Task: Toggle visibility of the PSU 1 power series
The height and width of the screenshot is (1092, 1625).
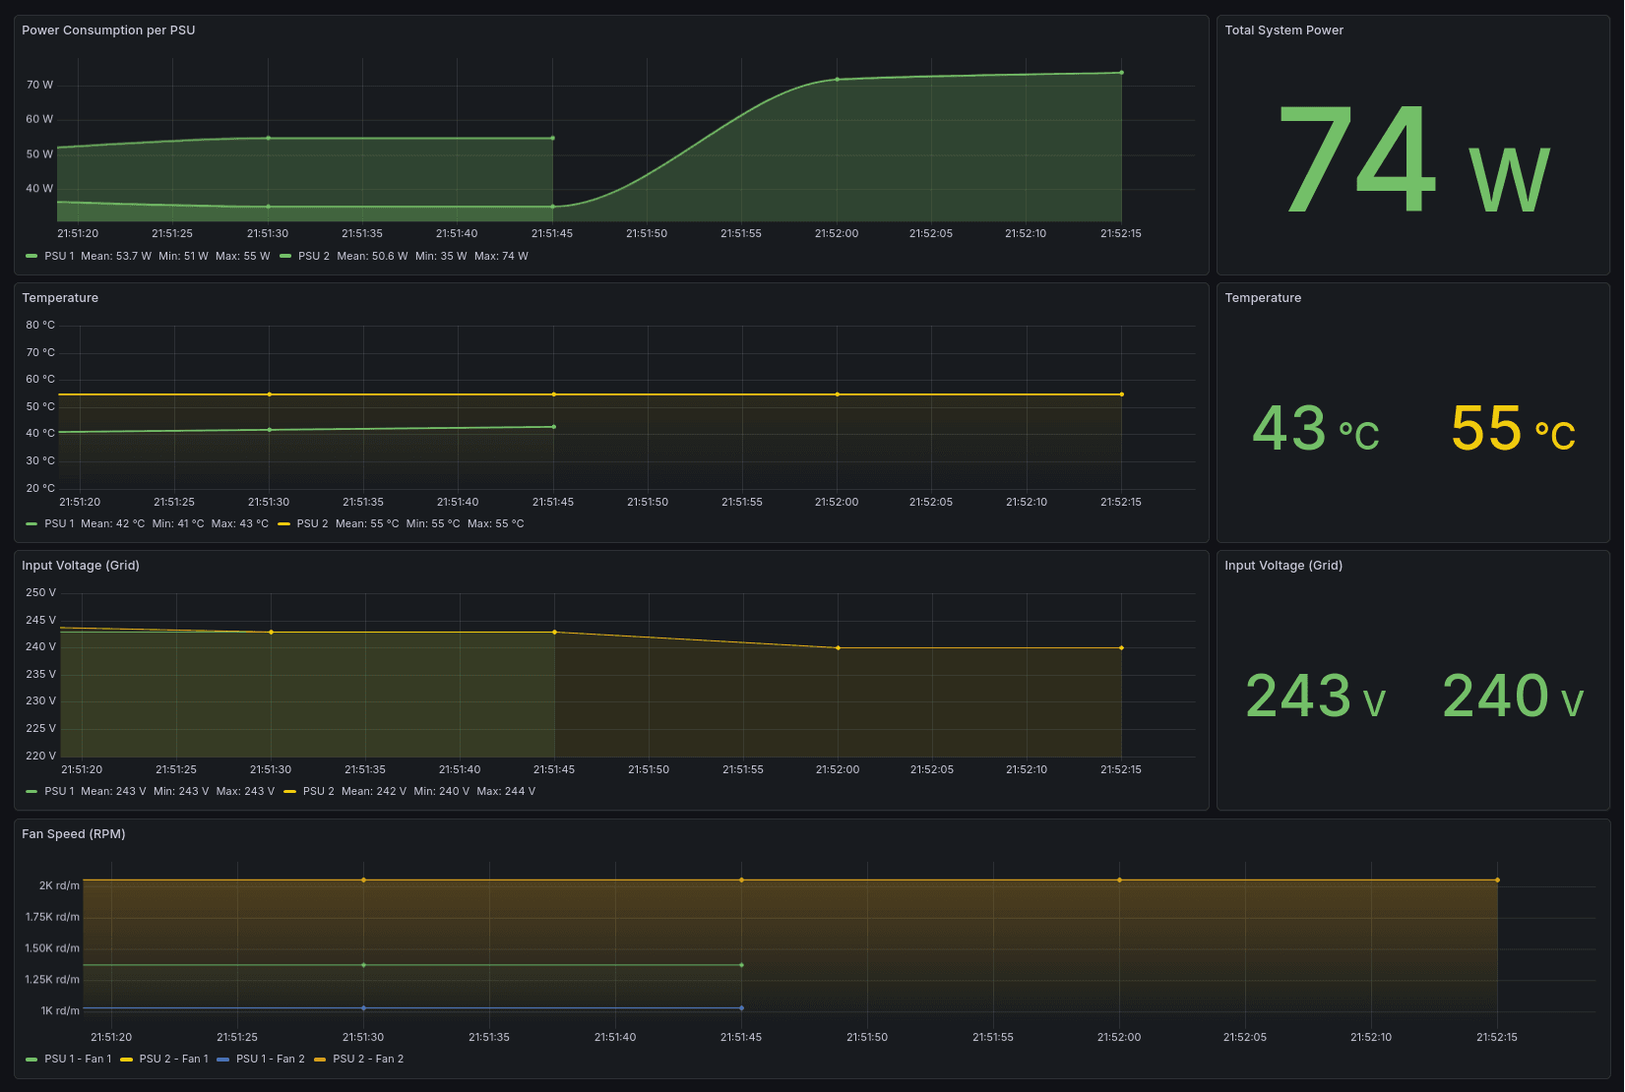Action: [58, 256]
